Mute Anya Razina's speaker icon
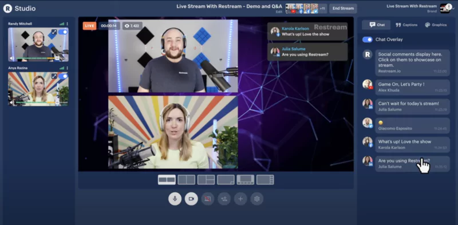The image size is (458, 225). point(12,102)
